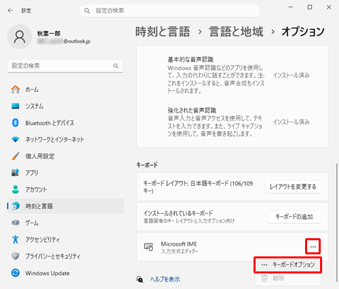339x289 pixels.
Task: Click the Wi-Fi icon beside ネットワークとインターネット
Action: [x=16, y=140]
